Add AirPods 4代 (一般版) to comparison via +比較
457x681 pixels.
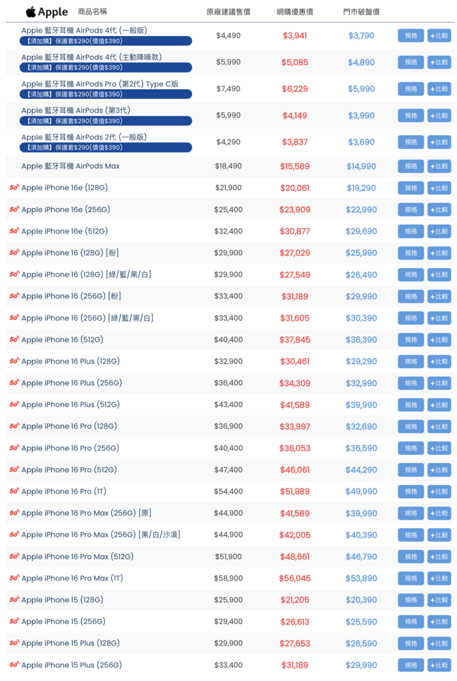tap(439, 36)
